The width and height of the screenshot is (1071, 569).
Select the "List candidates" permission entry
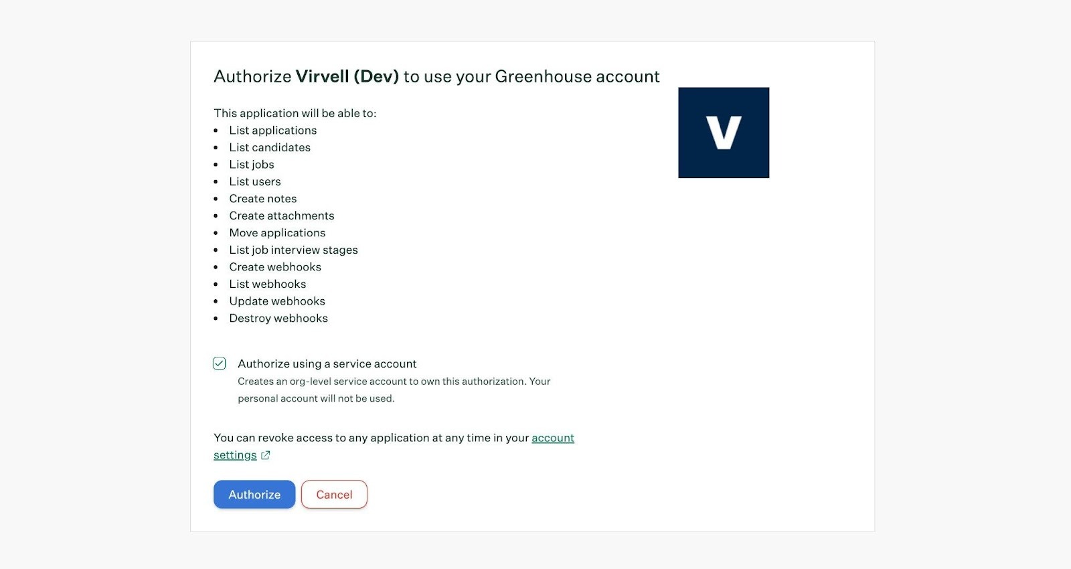pyautogui.click(x=270, y=147)
